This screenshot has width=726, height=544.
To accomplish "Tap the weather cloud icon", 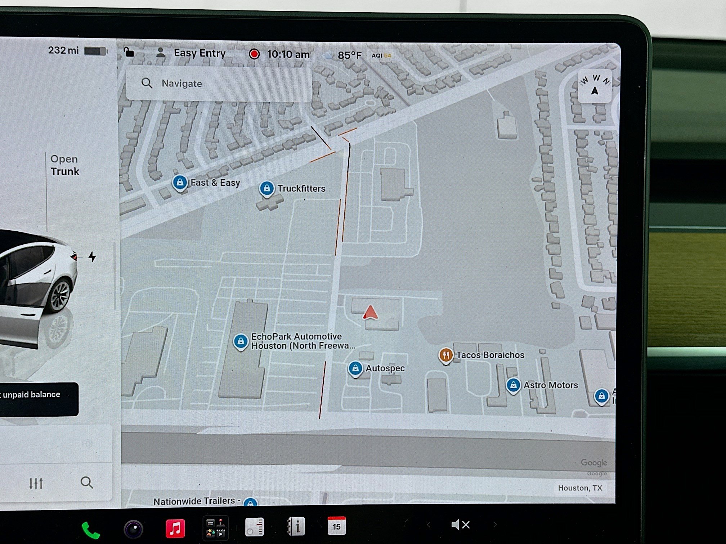I will coord(328,56).
